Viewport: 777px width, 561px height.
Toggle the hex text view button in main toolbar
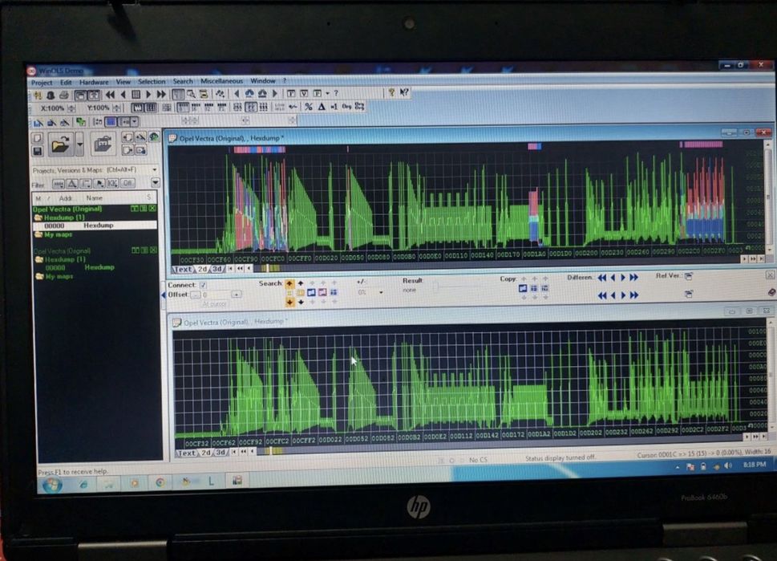click(x=178, y=94)
